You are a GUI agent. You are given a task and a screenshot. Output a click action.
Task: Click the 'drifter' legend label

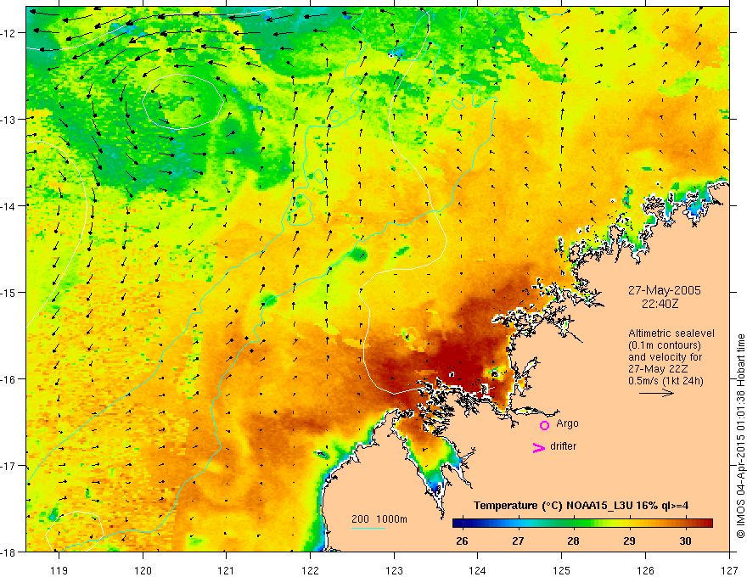tap(563, 446)
